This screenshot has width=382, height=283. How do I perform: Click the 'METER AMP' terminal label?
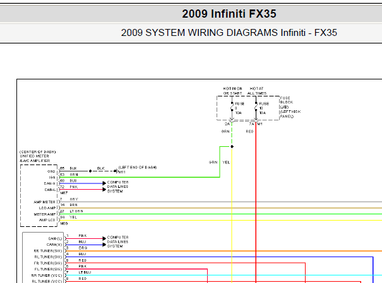click(x=45, y=214)
